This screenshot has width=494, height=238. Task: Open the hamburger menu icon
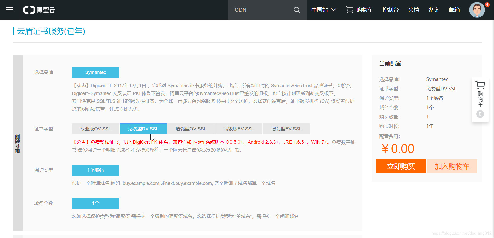10,10
